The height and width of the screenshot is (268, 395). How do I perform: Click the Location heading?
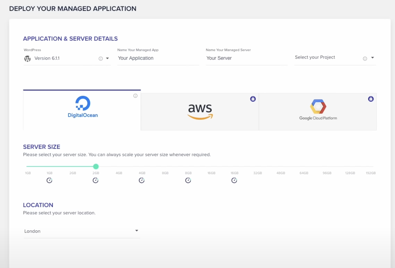point(38,205)
